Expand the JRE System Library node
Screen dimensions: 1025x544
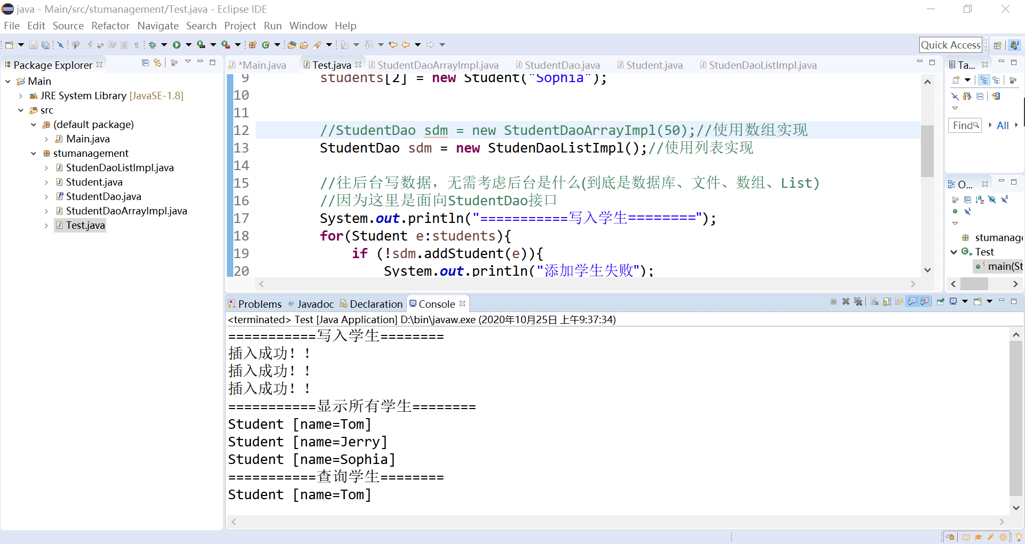click(x=21, y=96)
